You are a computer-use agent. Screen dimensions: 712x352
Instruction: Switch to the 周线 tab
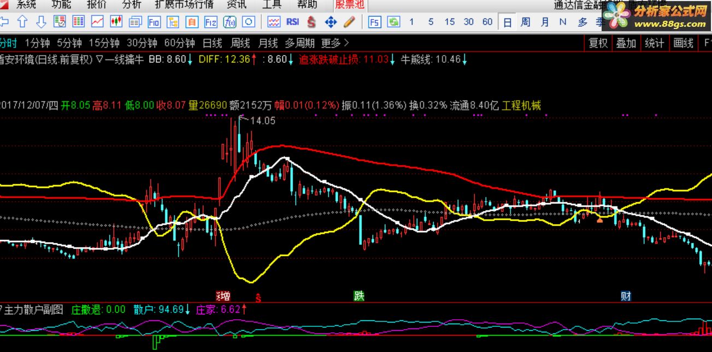click(240, 43)
